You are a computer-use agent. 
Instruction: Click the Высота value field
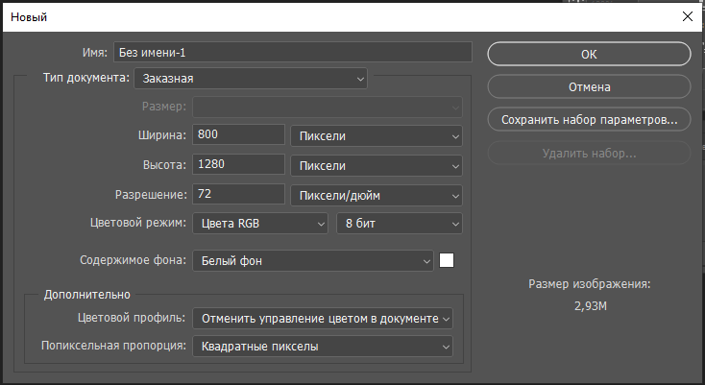pos(238,164)
